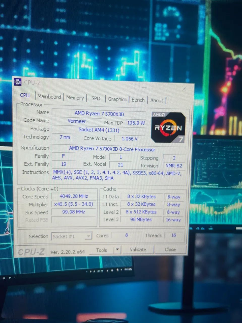Click the Ext. Family value 19
Image resolution: width=242 pixels, height=323 pixels.
[x=64, y=164]
